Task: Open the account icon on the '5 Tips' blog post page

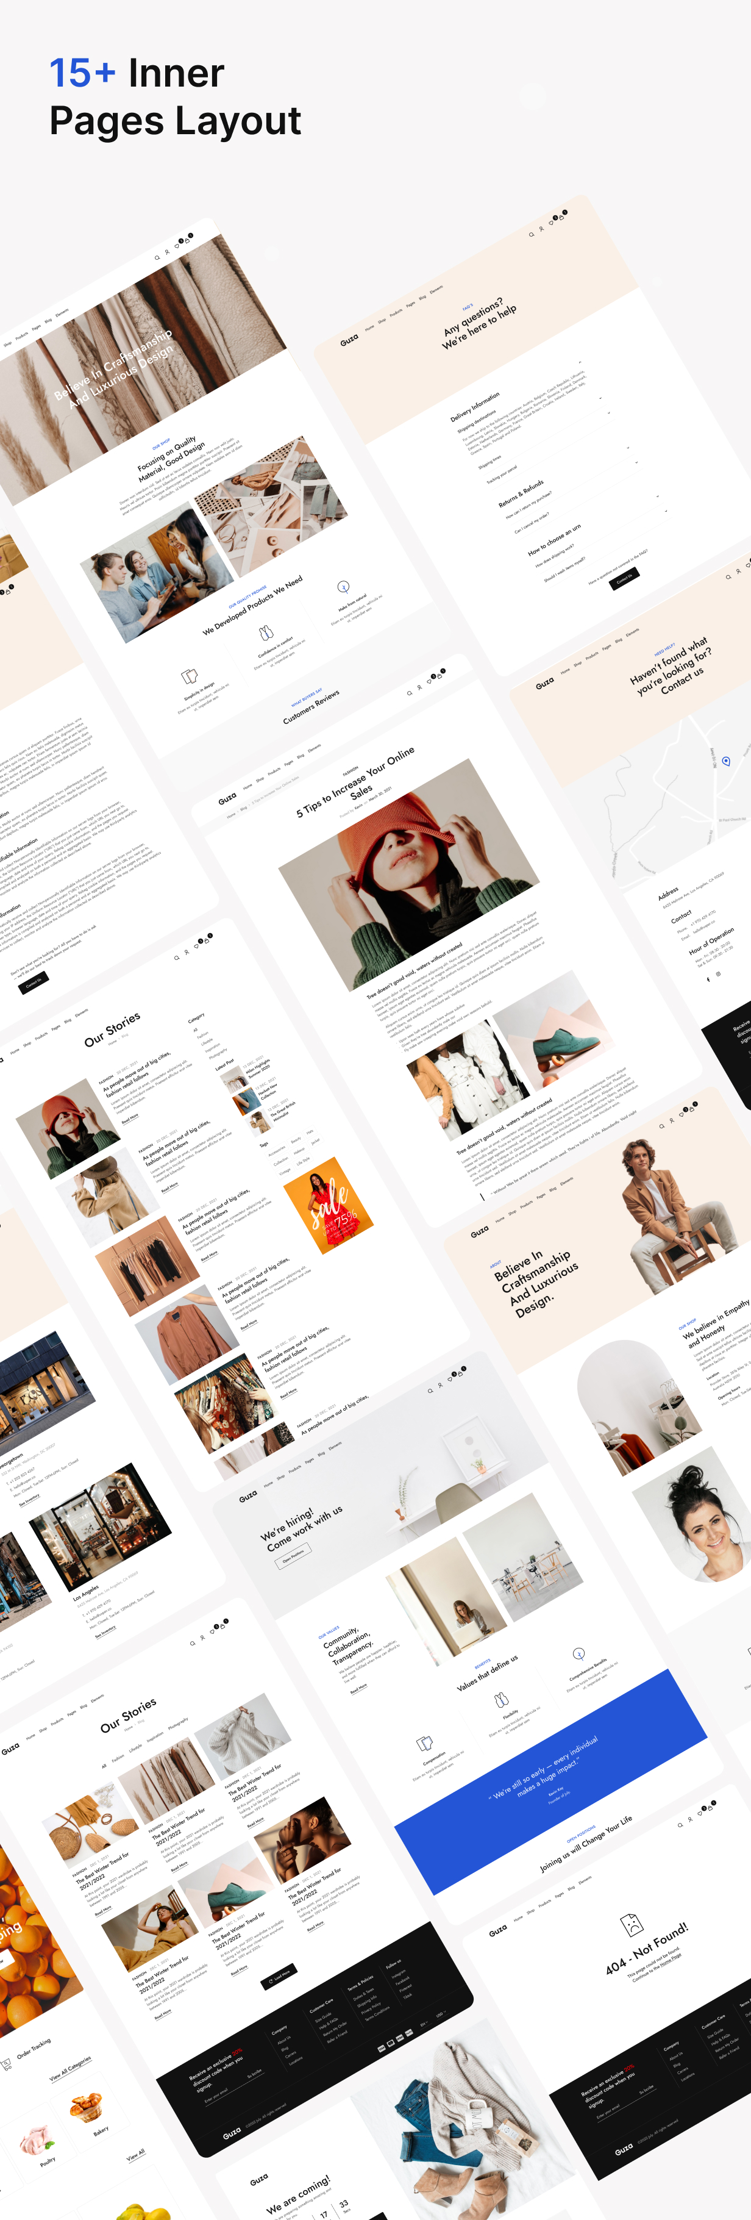Action: click(420, 688)
